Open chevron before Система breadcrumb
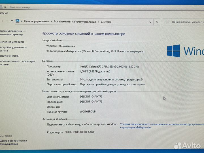This screenshot has height=153, width=204. point(98,22)
